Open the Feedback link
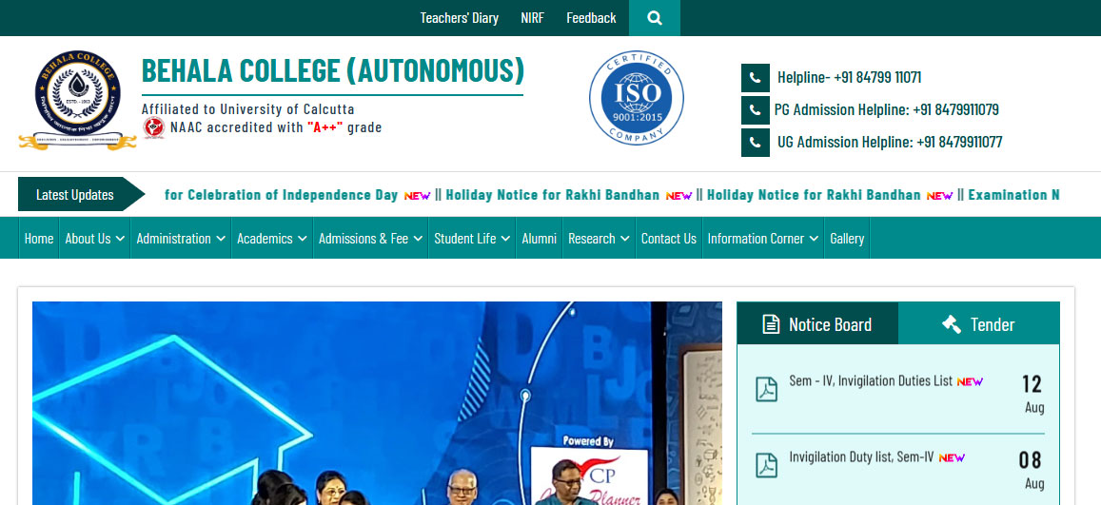The image size is (1101, 505). tap(591, 18)
